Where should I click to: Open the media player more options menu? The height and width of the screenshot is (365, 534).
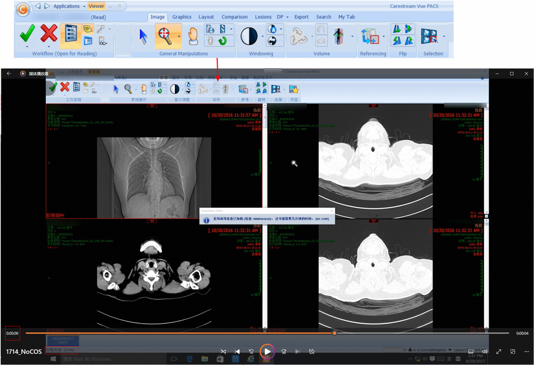click(x=527, y=352)
